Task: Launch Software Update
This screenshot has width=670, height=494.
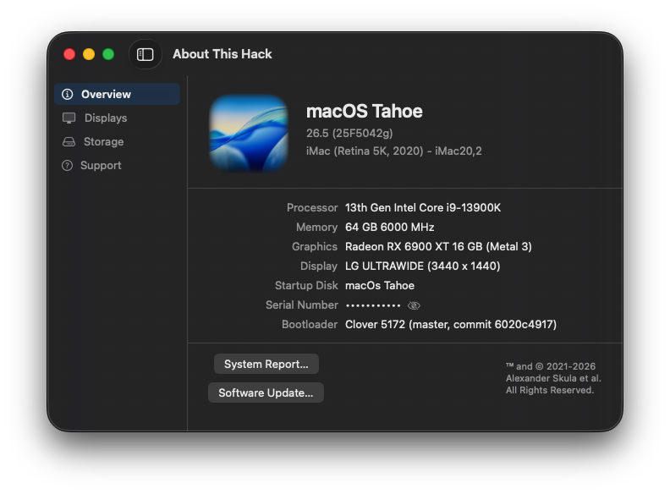Action: 266,392
